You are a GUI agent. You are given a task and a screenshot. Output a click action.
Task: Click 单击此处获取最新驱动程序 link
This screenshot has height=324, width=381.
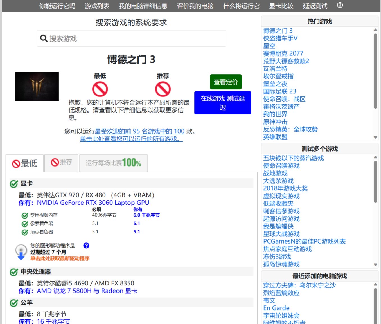tap(60, 258)
